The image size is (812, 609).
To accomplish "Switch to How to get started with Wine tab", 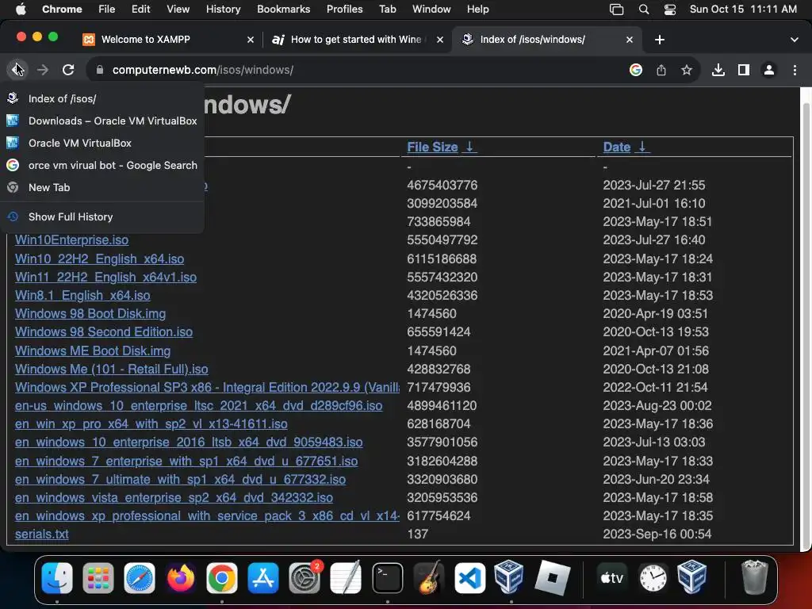I will point(358,40).
